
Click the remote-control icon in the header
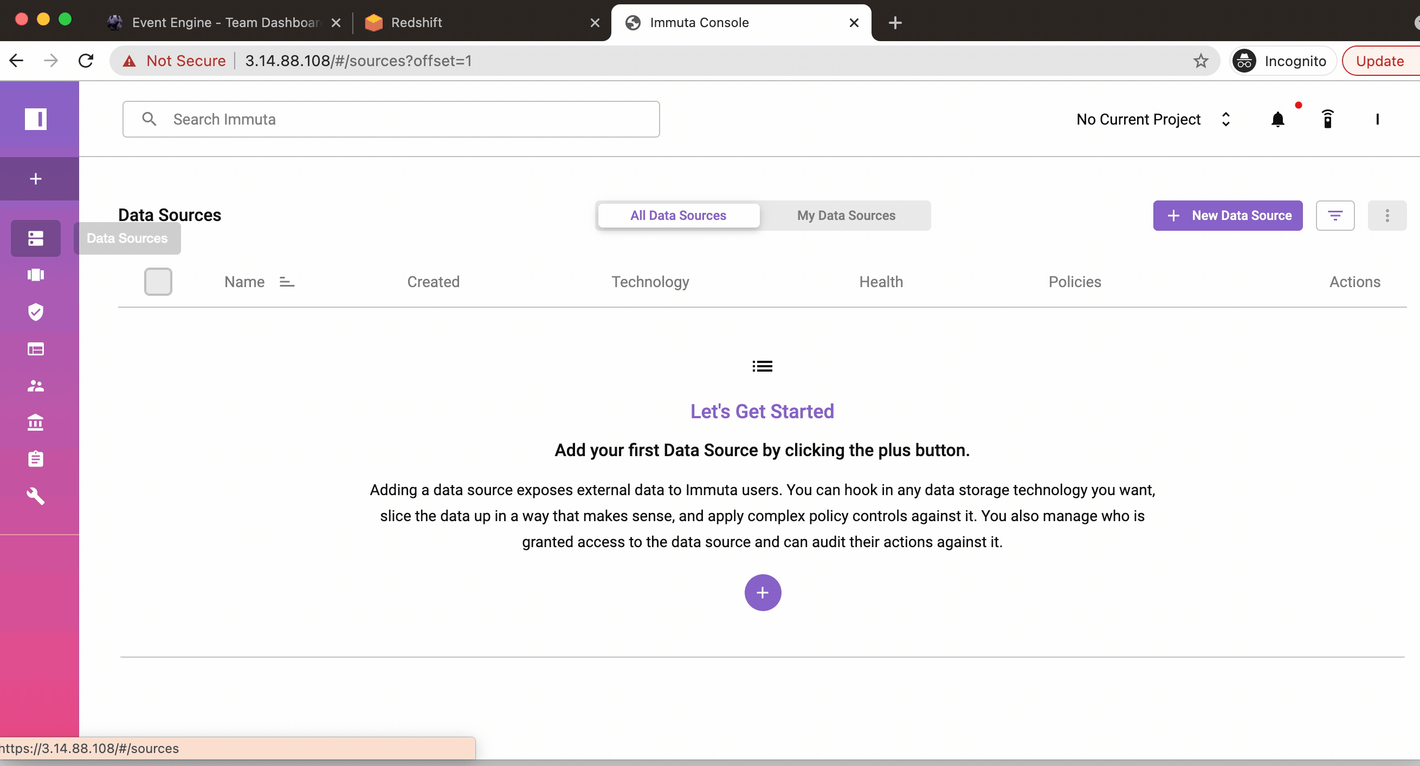click(1327, 119)
